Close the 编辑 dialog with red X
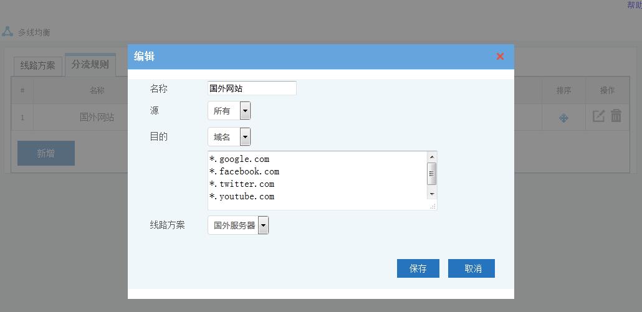Viewport: 642px width, 312px height. 500,56
